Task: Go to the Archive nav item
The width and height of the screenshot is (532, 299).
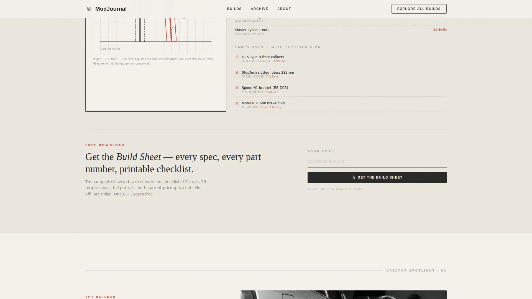Action: coord(259,9)
